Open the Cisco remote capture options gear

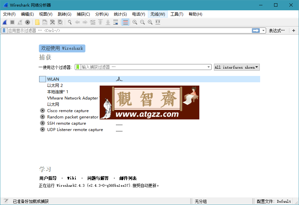coord(42,110)
